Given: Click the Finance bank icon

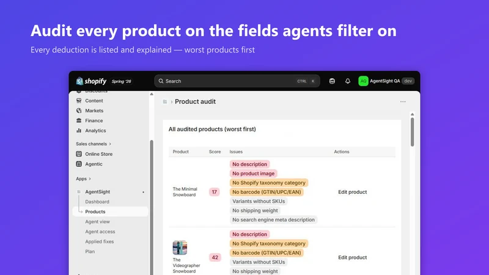Looking at the screenshot, I should click(79, 120).
